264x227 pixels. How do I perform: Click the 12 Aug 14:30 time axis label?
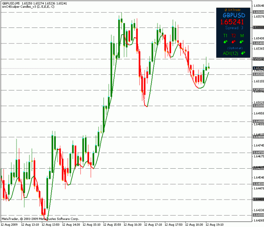[71, 224]
